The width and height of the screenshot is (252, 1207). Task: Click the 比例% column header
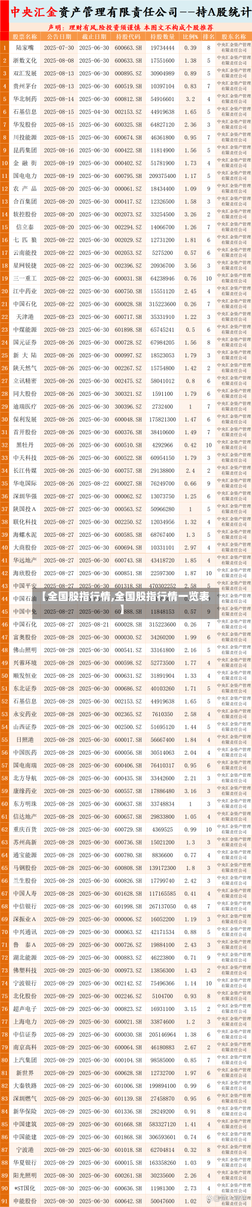click(190, 36)
